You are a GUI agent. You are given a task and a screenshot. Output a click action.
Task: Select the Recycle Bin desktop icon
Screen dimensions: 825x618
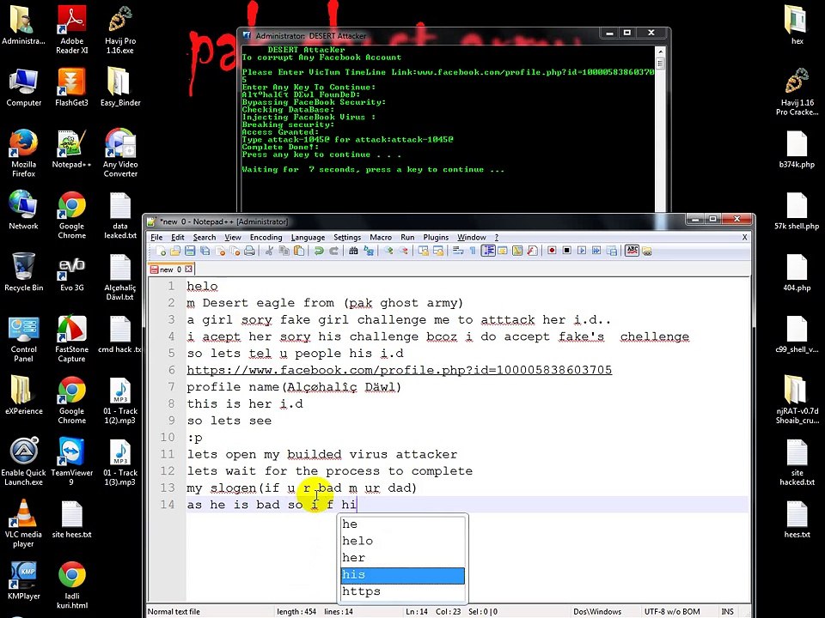click(x=24, y=272)
